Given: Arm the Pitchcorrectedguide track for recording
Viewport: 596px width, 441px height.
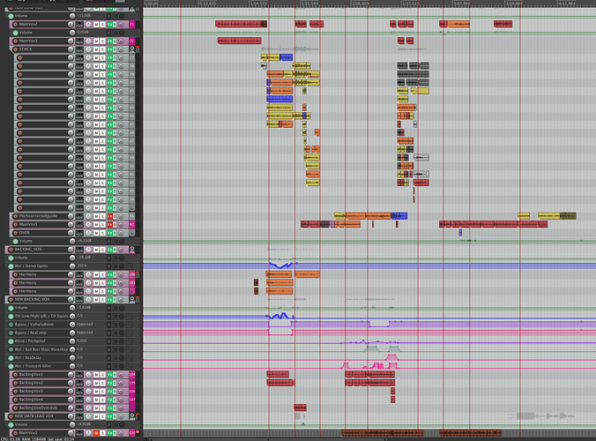Looking at the screenshot, I should pyautogui.click(x=15, y=216).
